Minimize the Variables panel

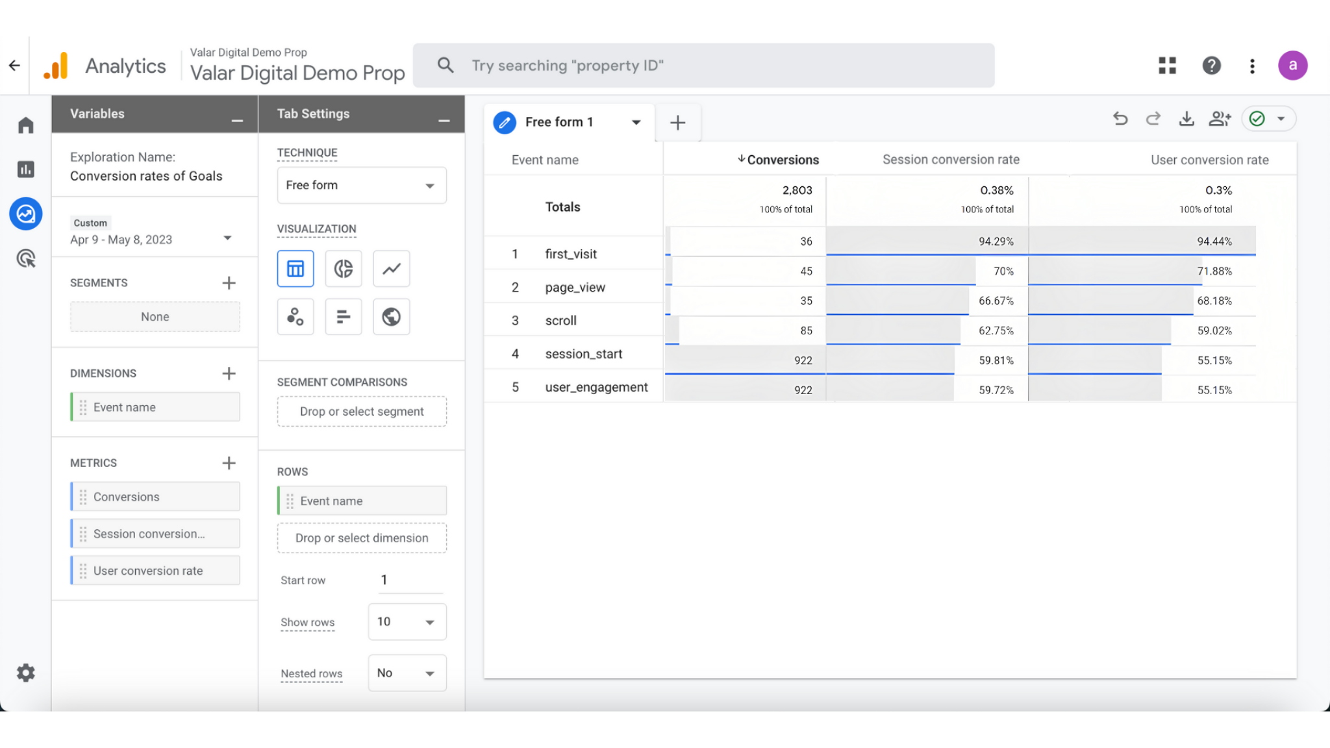(237, 121)
